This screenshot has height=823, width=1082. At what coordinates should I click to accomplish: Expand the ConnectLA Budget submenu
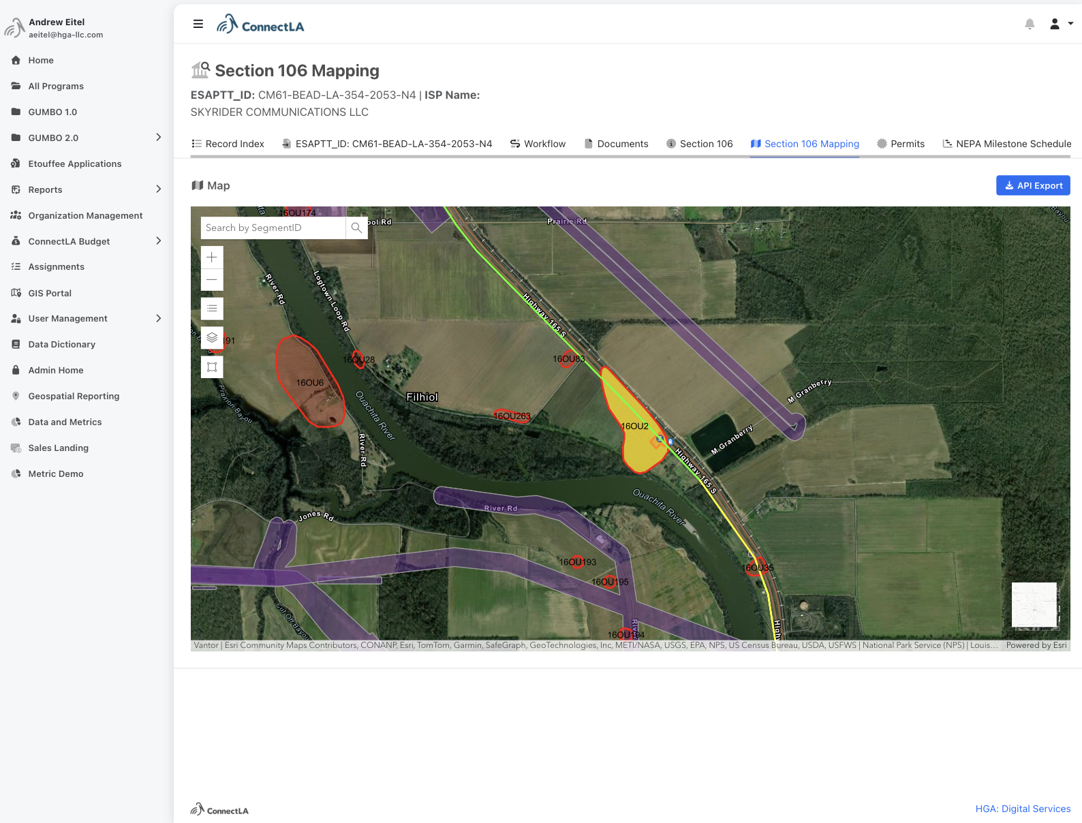coord(159,241)
